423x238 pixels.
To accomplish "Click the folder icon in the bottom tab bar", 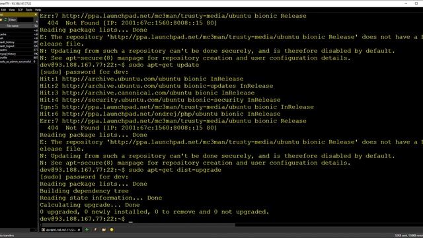I will tap(104, 229).
